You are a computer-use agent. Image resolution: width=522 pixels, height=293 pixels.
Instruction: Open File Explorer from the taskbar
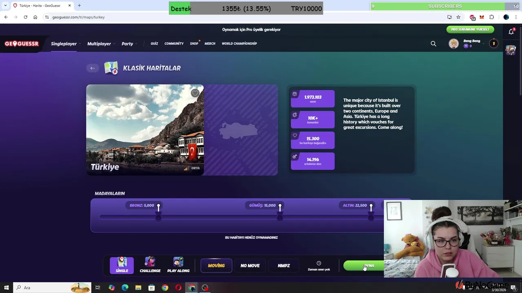click(138, 288)
